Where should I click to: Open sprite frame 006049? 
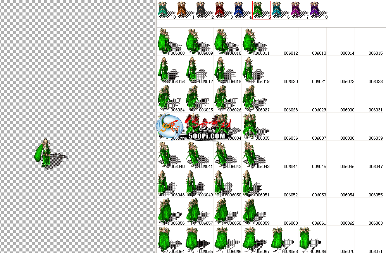(199, 183)
